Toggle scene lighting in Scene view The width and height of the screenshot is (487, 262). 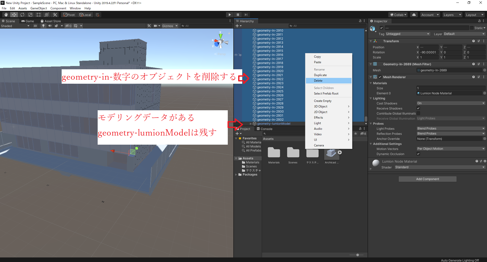point(43,26)
